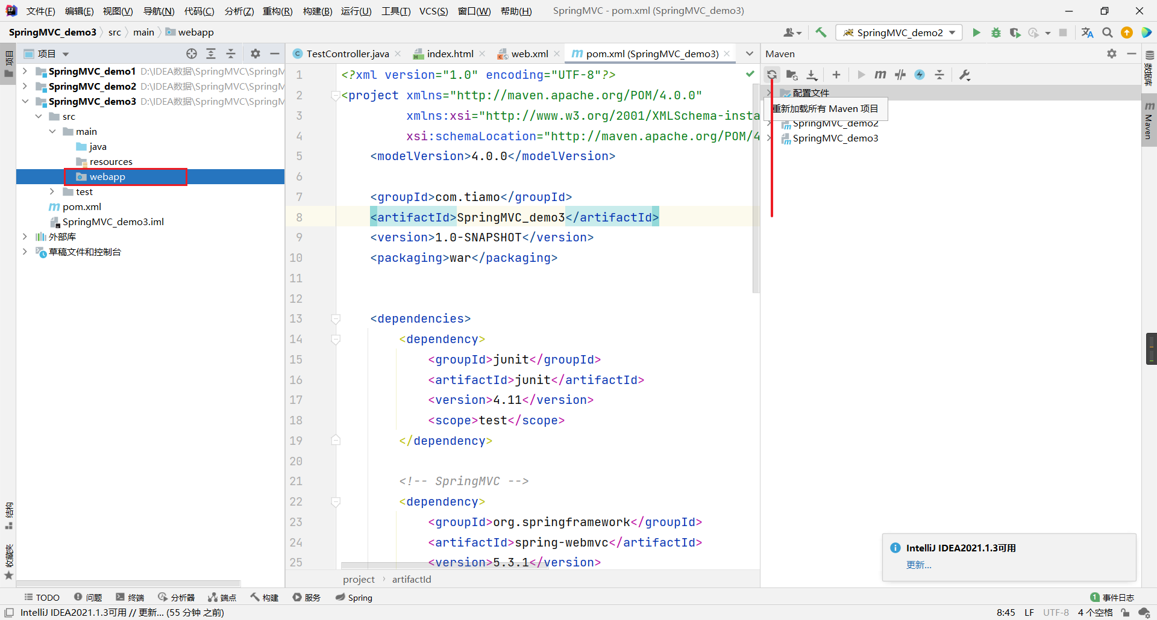Screen dimensions: 1157x620
Task: Download sources via Maven download icon
Action: (812, 75)
